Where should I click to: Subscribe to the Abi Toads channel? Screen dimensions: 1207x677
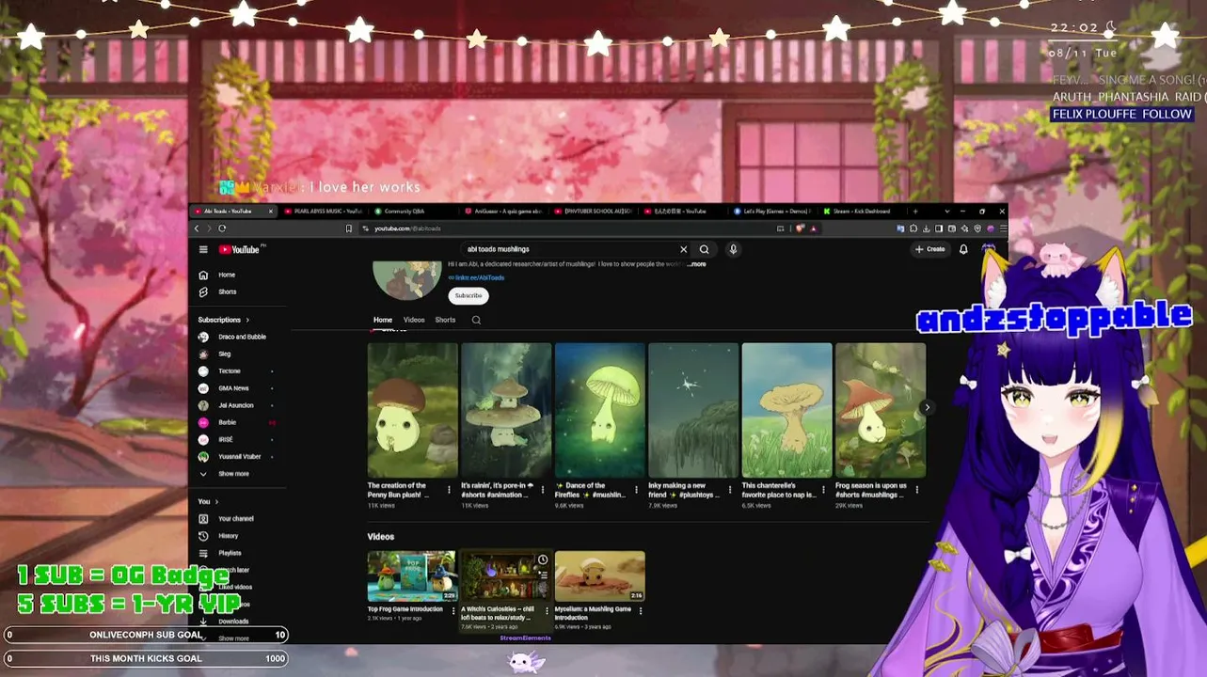point(469,295)
